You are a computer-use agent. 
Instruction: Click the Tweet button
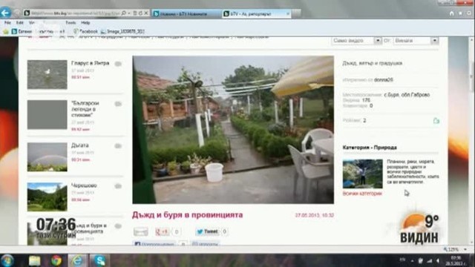tap(207, 231)
